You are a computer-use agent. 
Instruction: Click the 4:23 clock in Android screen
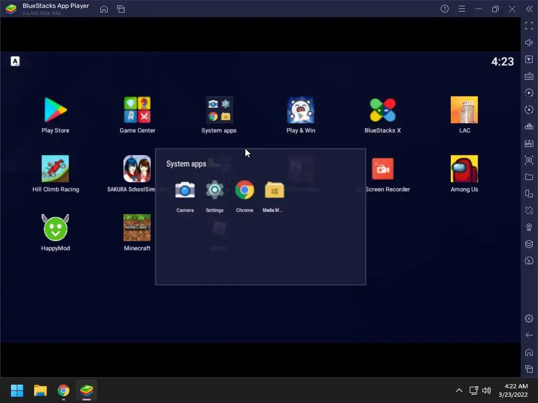(x=502, y=62)
